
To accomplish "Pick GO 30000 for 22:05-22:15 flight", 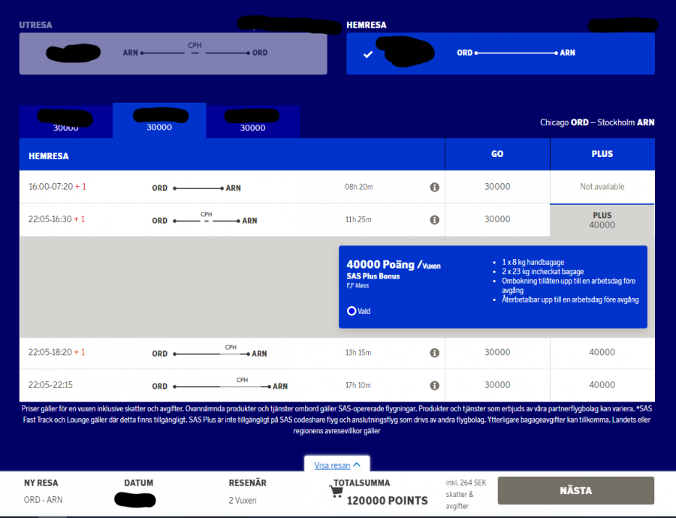I will click(497, 385).
